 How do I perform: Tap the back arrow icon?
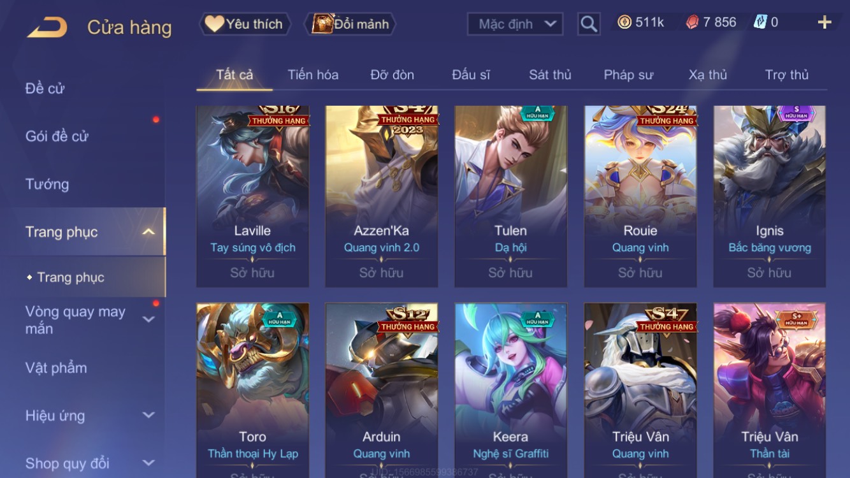click(x=48, y=27)
